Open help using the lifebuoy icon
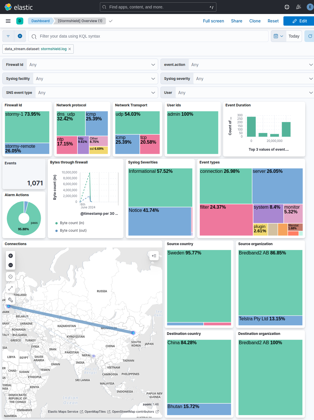This screenshot has width=314, height=420. pyautogui.click(x=287, y=7)
